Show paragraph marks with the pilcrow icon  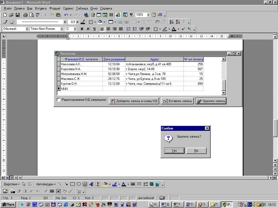131,15
